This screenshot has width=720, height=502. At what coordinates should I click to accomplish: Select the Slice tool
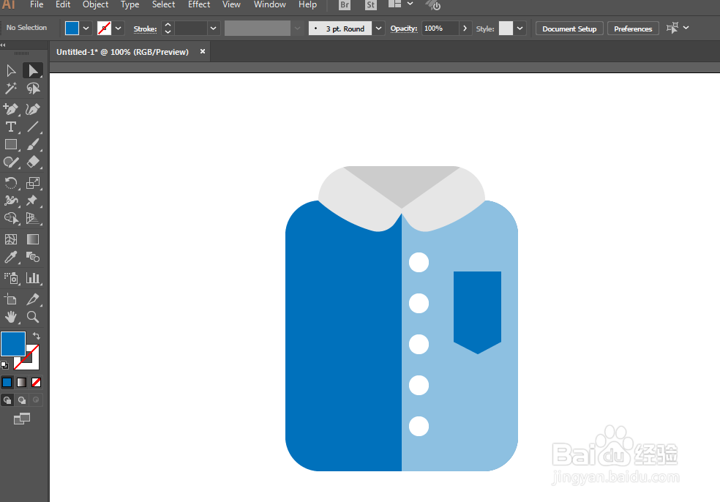coord(33,299)
